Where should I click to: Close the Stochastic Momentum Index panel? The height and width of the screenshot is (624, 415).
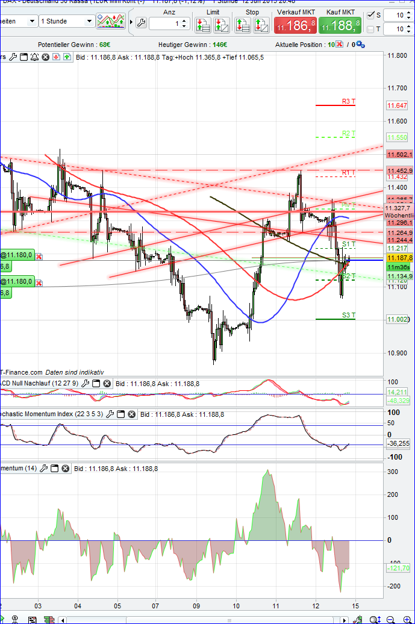point(132,414)
